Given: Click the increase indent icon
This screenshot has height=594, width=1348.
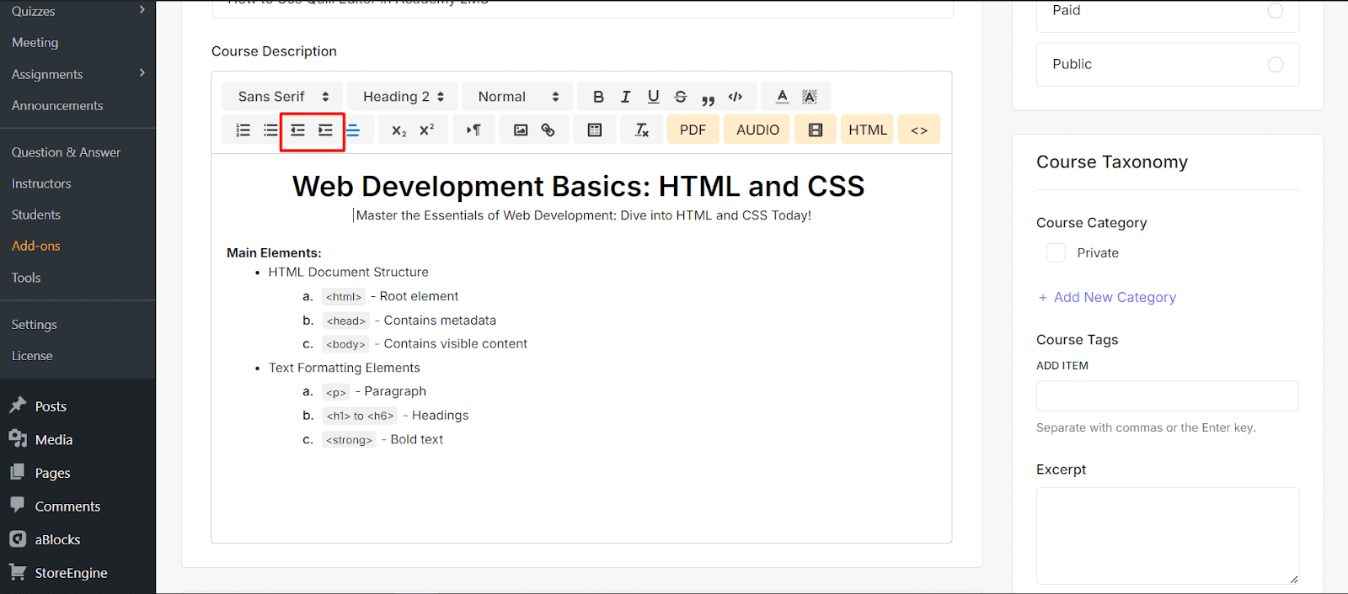Looking at the screenshot, I should [x=325, y=130].
